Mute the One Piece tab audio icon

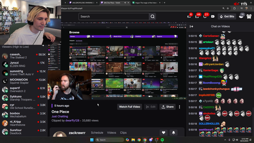(125, 3)
